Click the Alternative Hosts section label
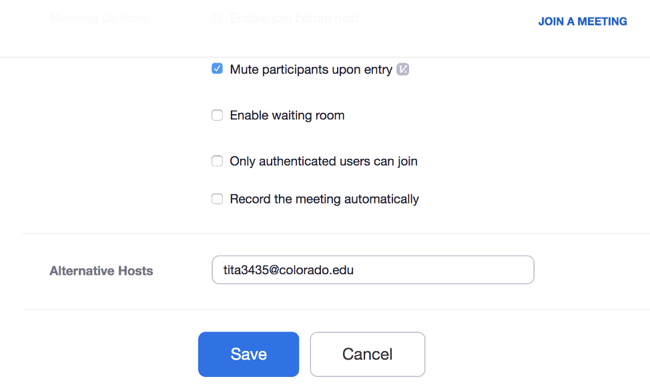Screen dimensions: 650x389 point(101,271)
